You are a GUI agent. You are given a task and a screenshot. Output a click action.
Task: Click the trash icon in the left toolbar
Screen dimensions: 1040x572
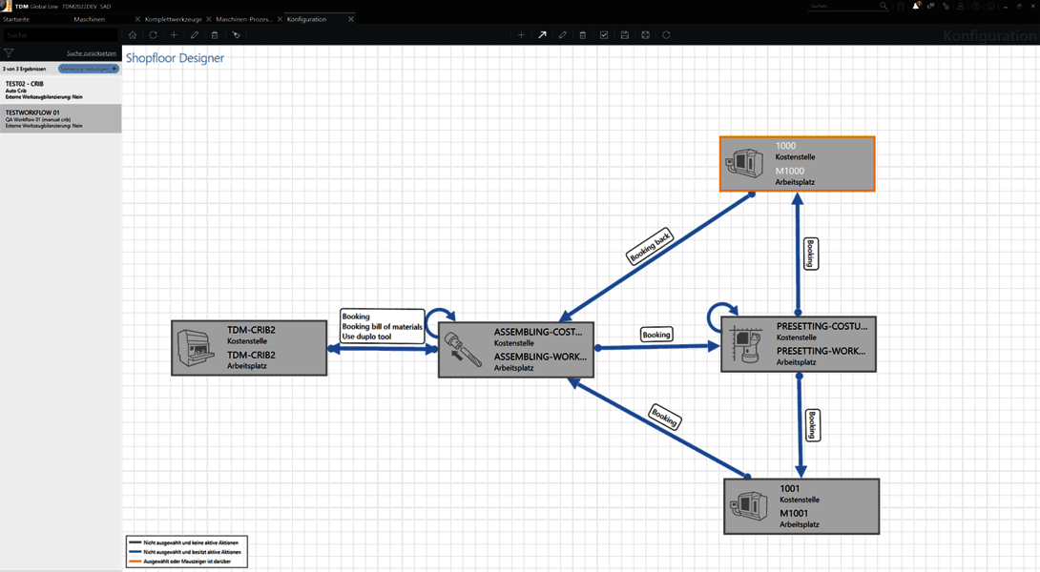click(x=215, y=35)
